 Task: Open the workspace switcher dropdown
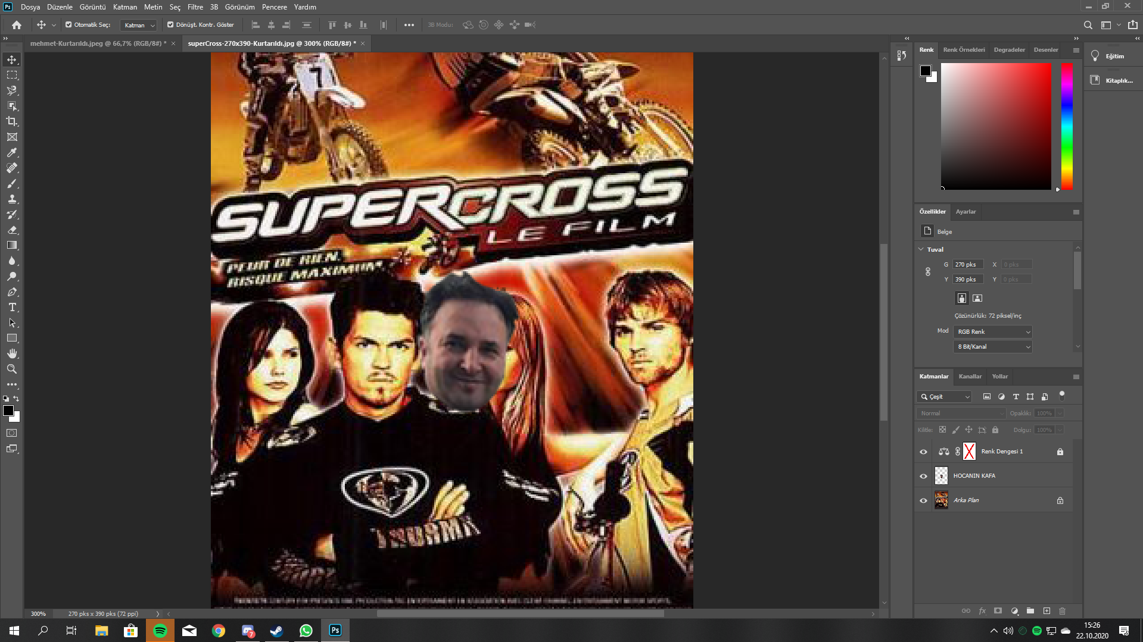coord(1110,25)
